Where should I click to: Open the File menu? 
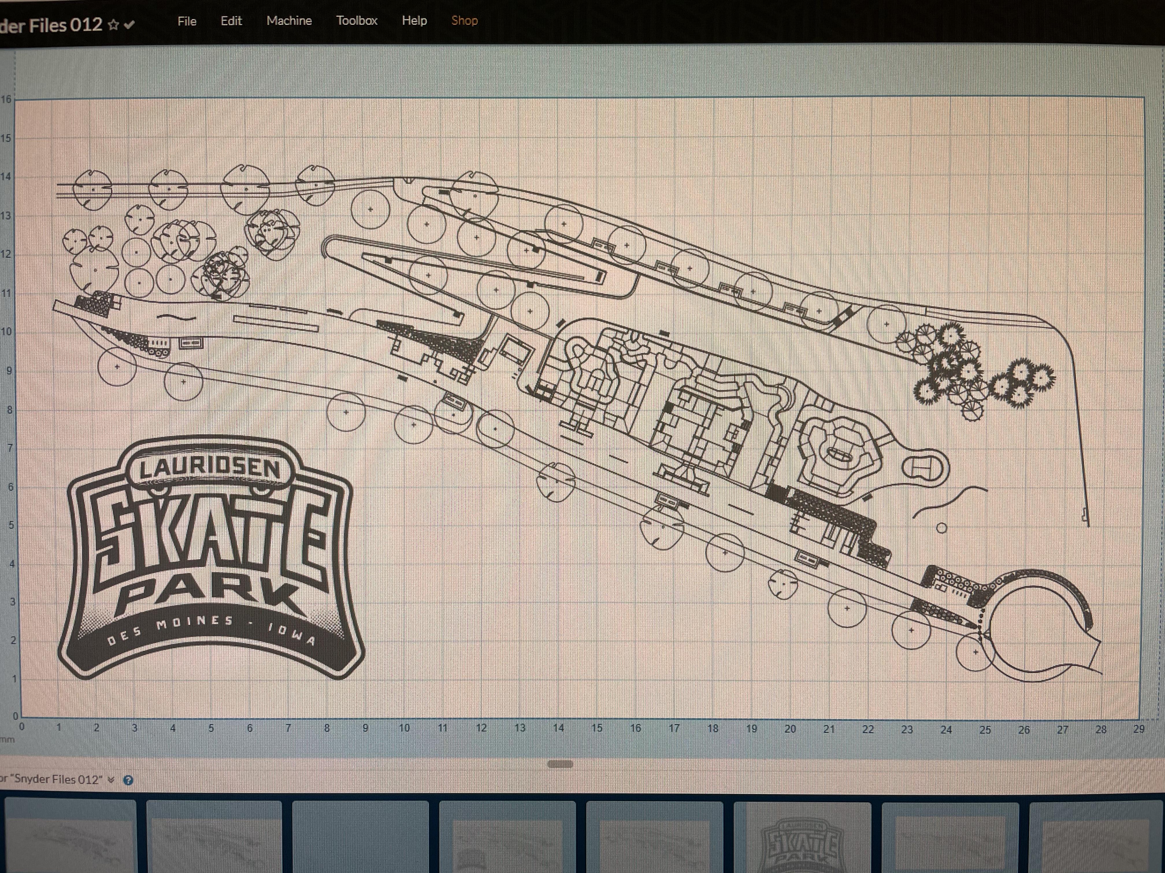coord(187,21)
